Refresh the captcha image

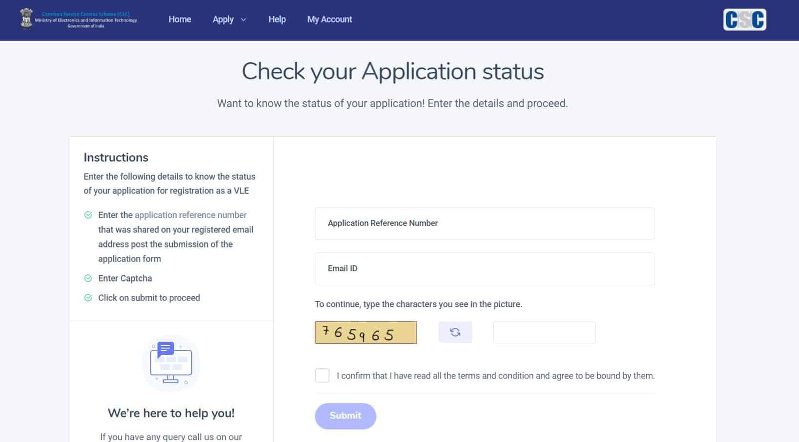(455, 332)
